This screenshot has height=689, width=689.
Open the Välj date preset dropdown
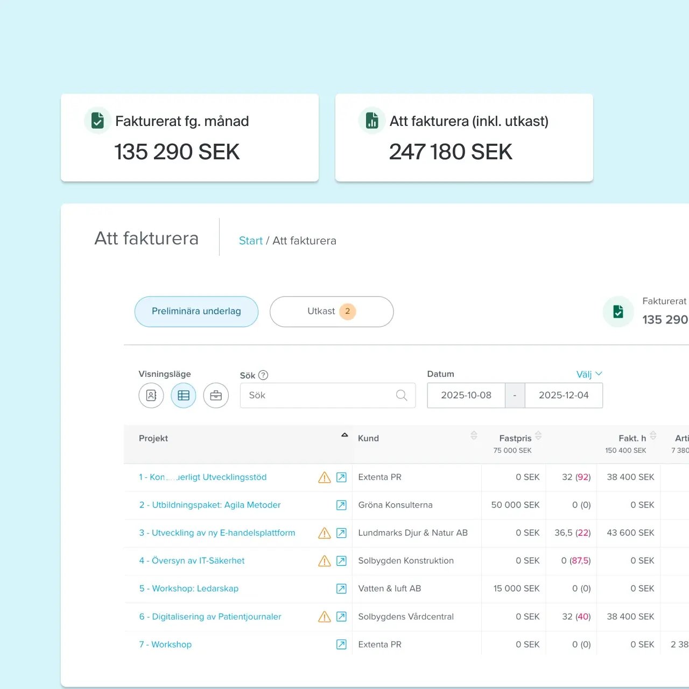(x=589, y=374)
